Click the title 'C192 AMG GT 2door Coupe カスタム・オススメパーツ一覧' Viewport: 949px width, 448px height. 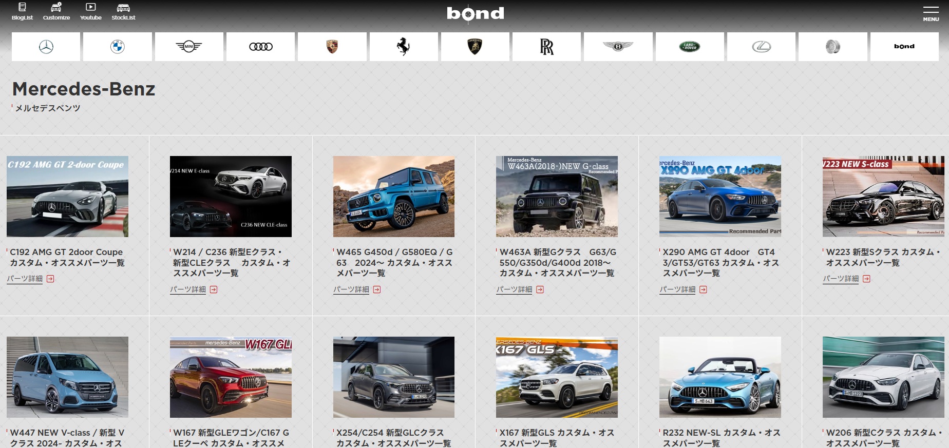pos(67,257)
